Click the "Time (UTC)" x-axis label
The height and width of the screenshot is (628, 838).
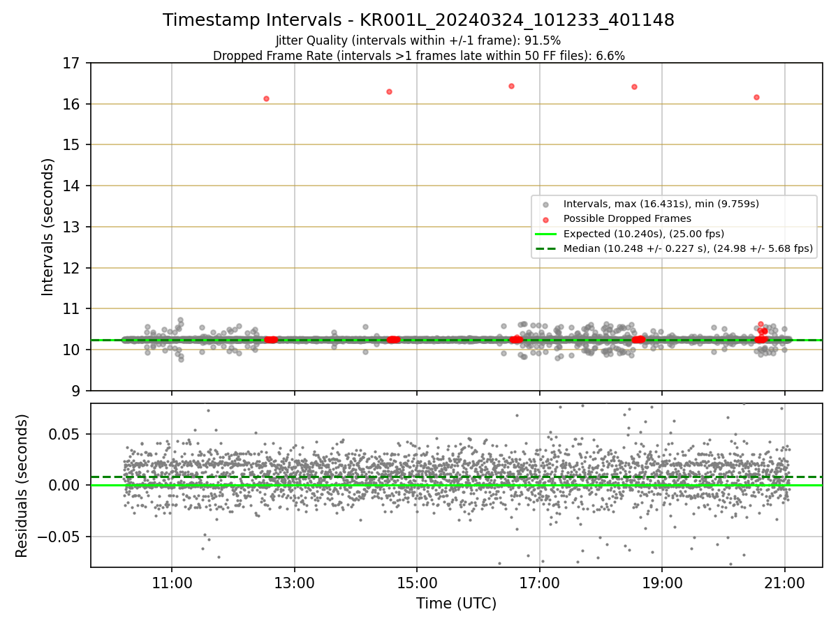[456, 604]
